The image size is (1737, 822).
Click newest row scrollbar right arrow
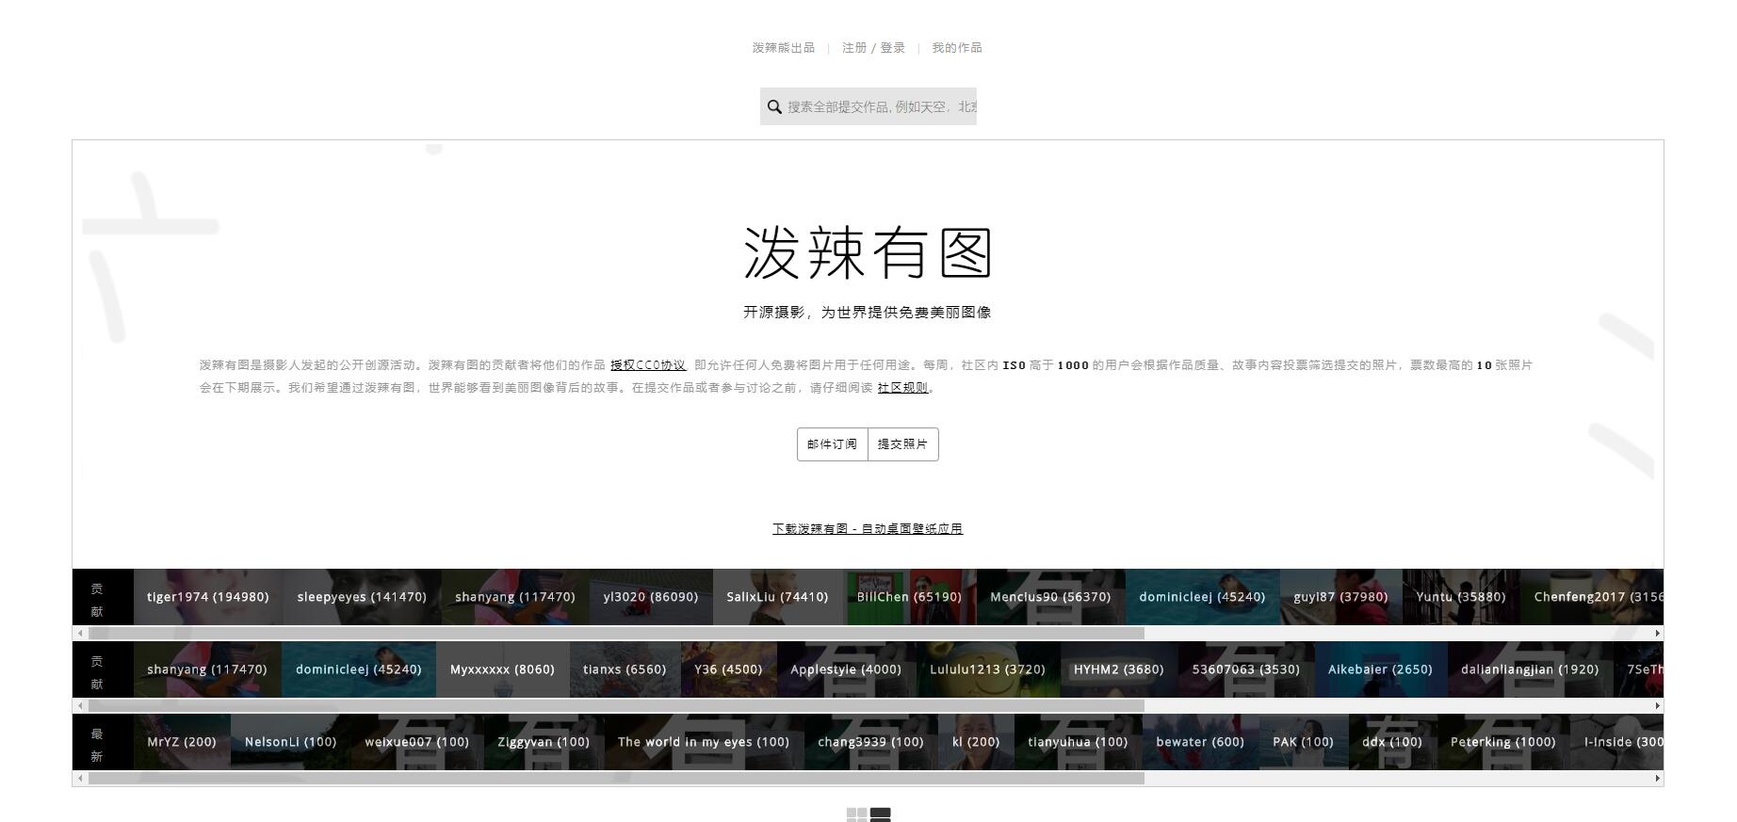[x=1658, y=779]
